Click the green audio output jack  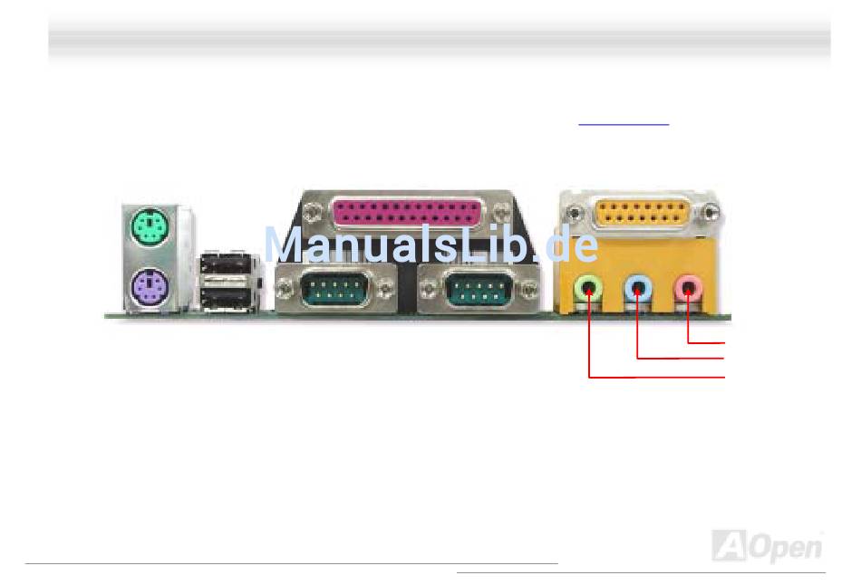pos(588,289)
